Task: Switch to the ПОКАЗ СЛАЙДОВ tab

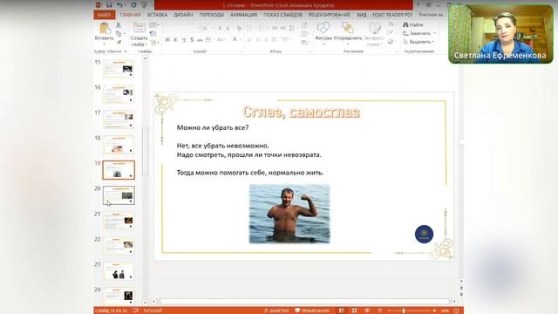Action: pyautogui.click(x=282, y=15)
